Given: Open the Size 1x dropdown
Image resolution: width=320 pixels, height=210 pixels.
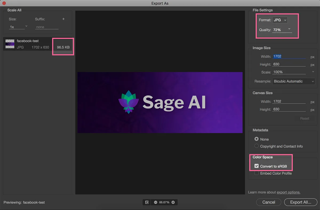Looking at the screenshot, I should click(x=18, y=27).
